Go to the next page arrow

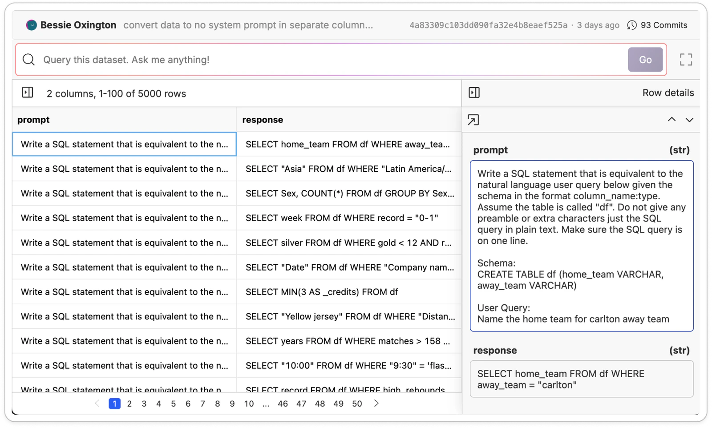(376, 404)
